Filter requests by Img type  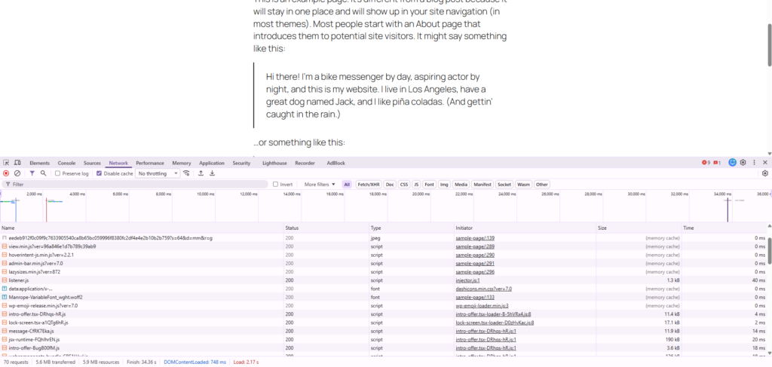click(444, 185)
